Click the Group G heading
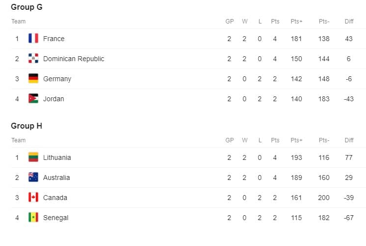This screenshot has height=246, width=366. (x=26, y=7)
